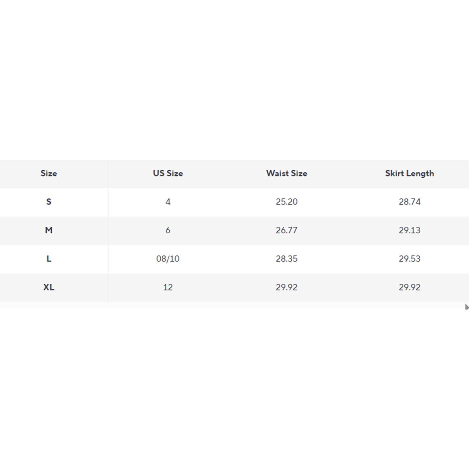Click skirt length 29.53 cell

coord(409,259)
